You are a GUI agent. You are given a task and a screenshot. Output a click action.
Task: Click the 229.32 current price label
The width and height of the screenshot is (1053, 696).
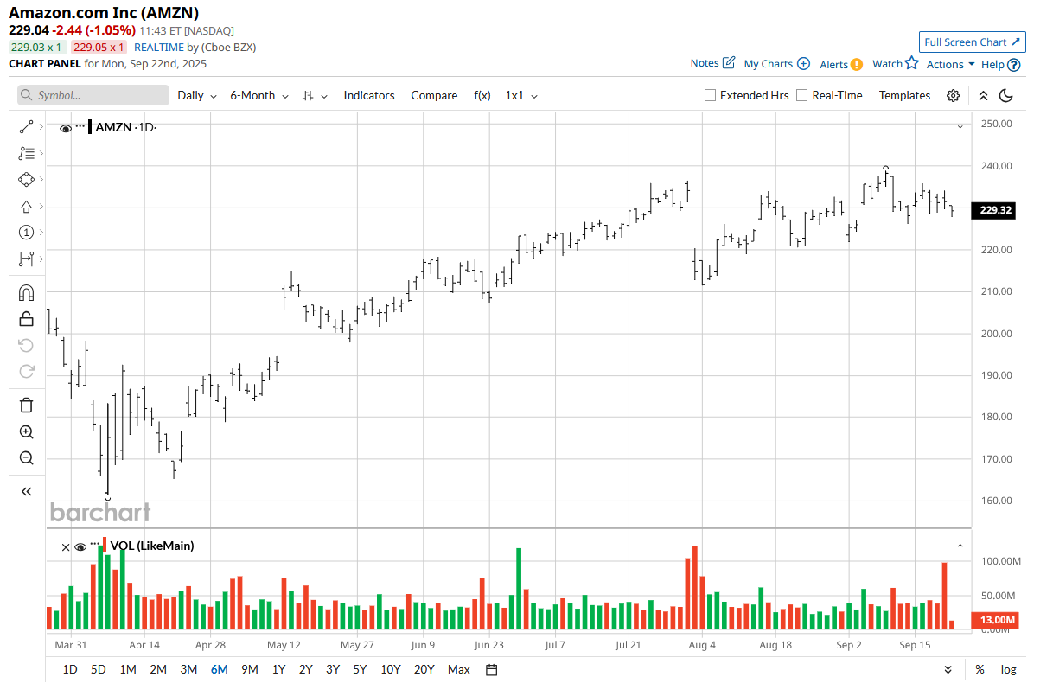pos(994,210)
